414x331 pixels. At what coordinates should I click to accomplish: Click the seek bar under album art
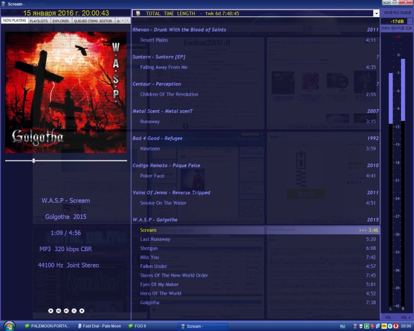(66, 161)
